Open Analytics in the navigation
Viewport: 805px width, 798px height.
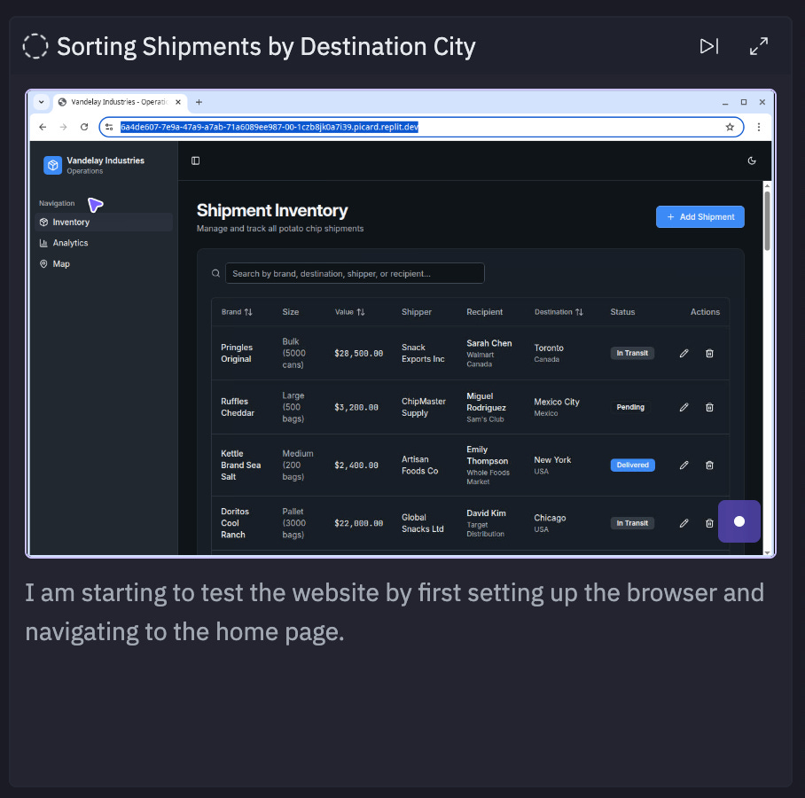point(104,243)
